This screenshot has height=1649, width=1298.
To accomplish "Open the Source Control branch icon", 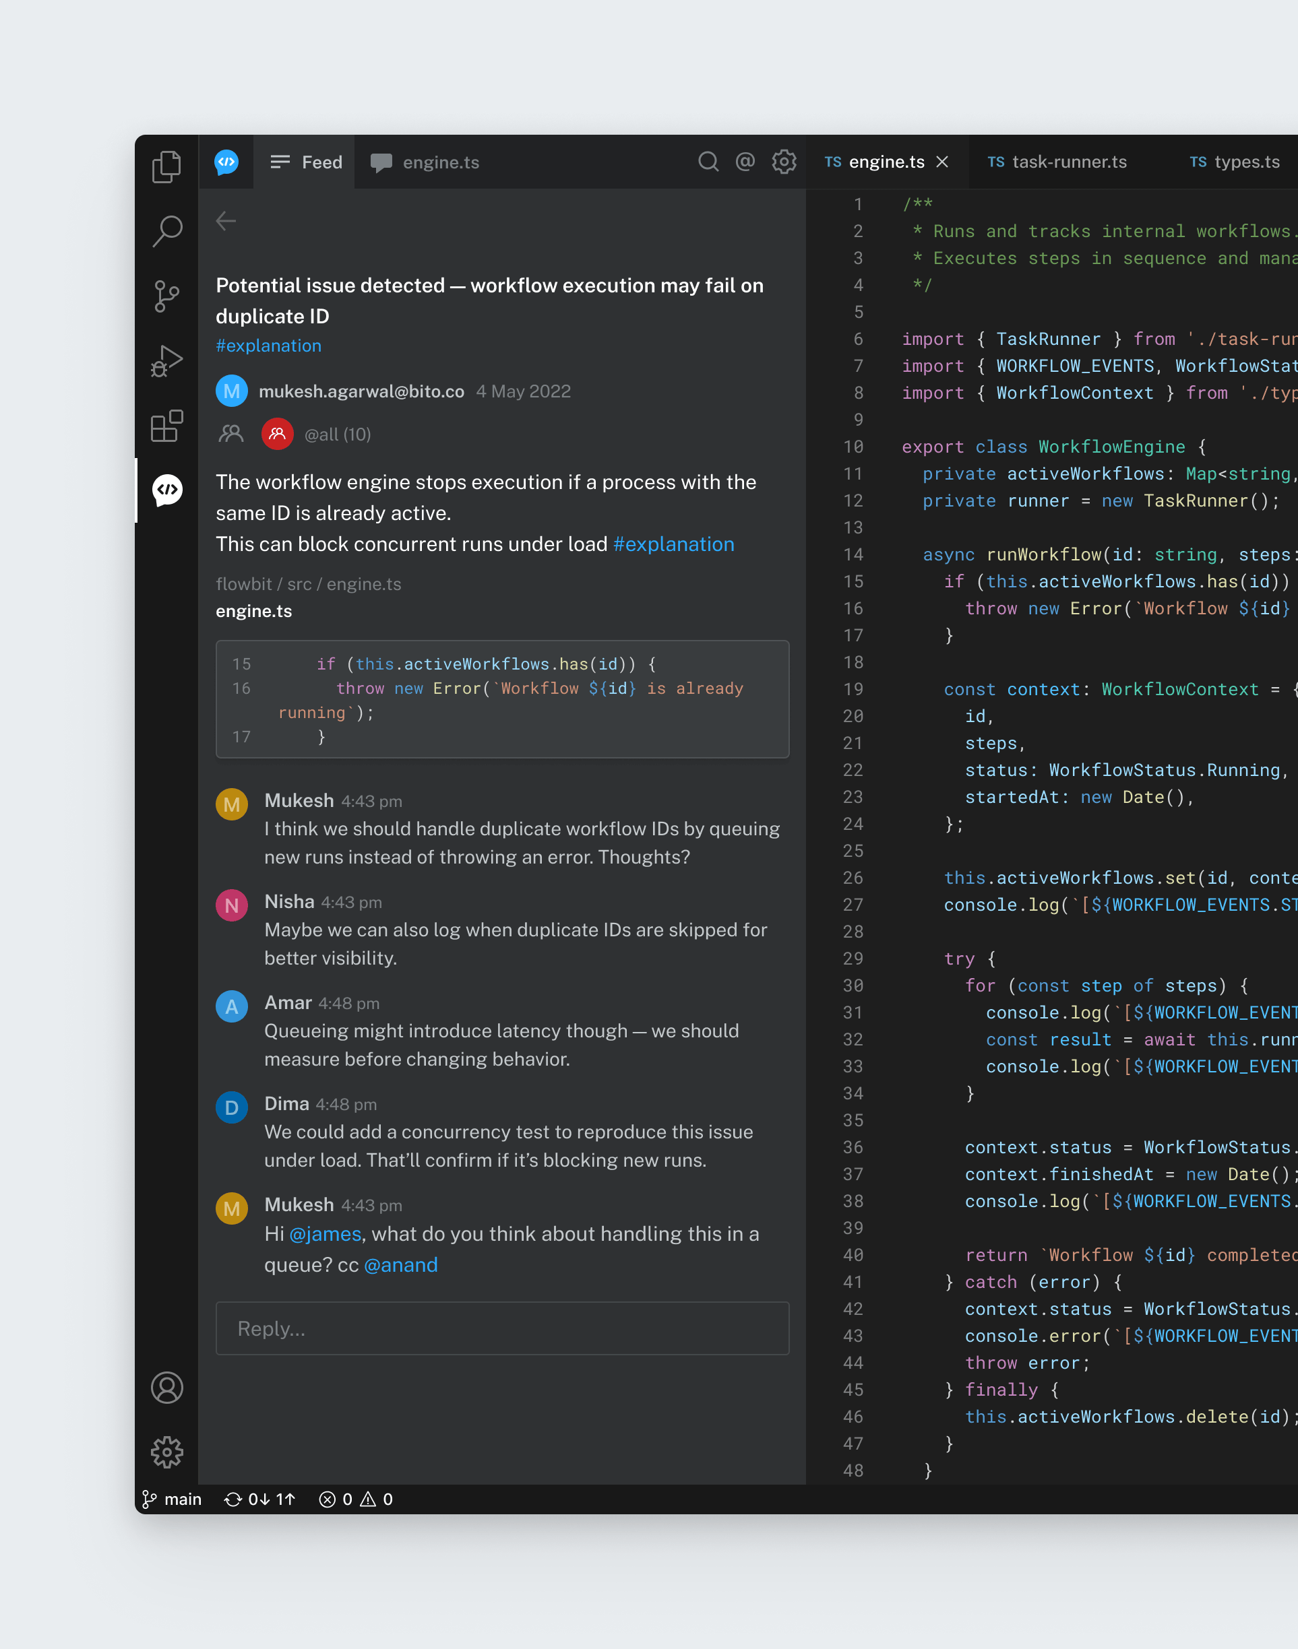I will click(x=166, y=296).
